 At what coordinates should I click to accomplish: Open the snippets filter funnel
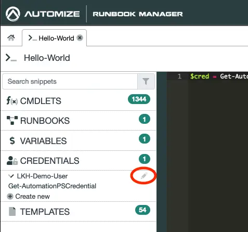coord(146,82)
